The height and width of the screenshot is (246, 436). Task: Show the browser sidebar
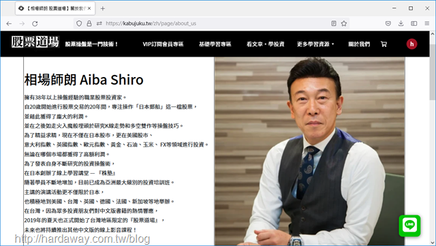pyautogui.click(x=414, y=23)
